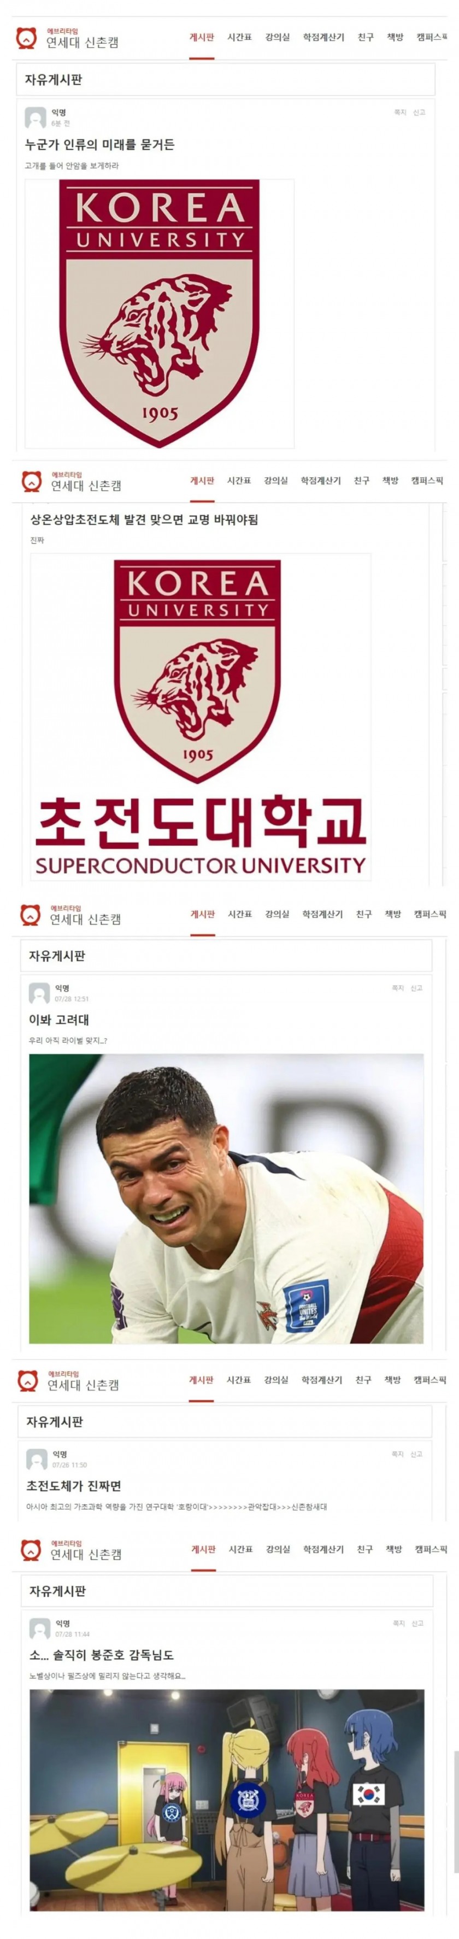Click 쪽지 on the '누군가 인류의 미래를 묻거든' post
Viewport: 459px width, 1939px height.
pyautogui.click(x=401, y=112)
